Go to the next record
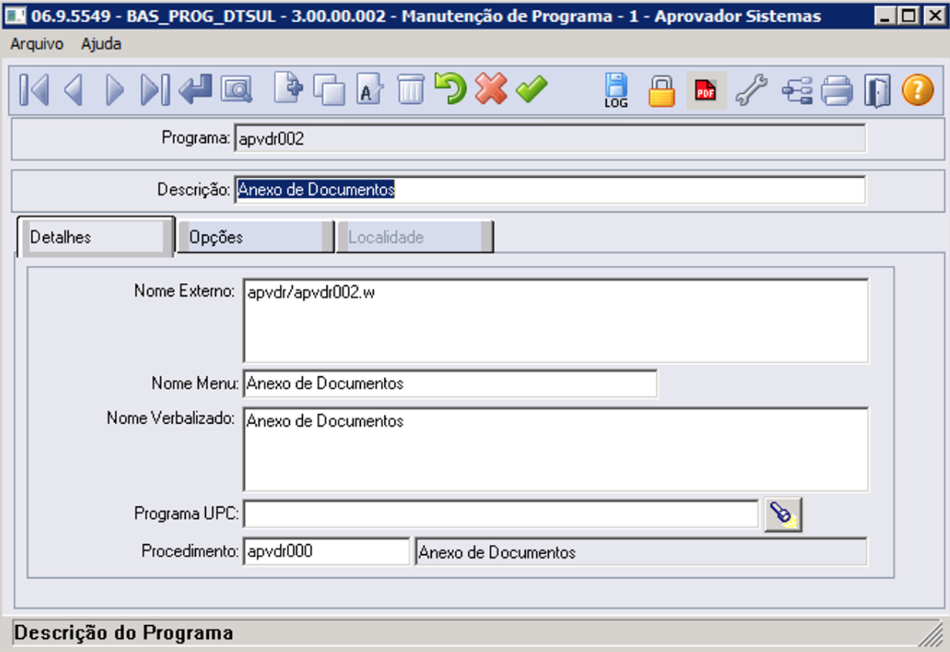Viewport: 950px width, 652px height. point(114,91)
